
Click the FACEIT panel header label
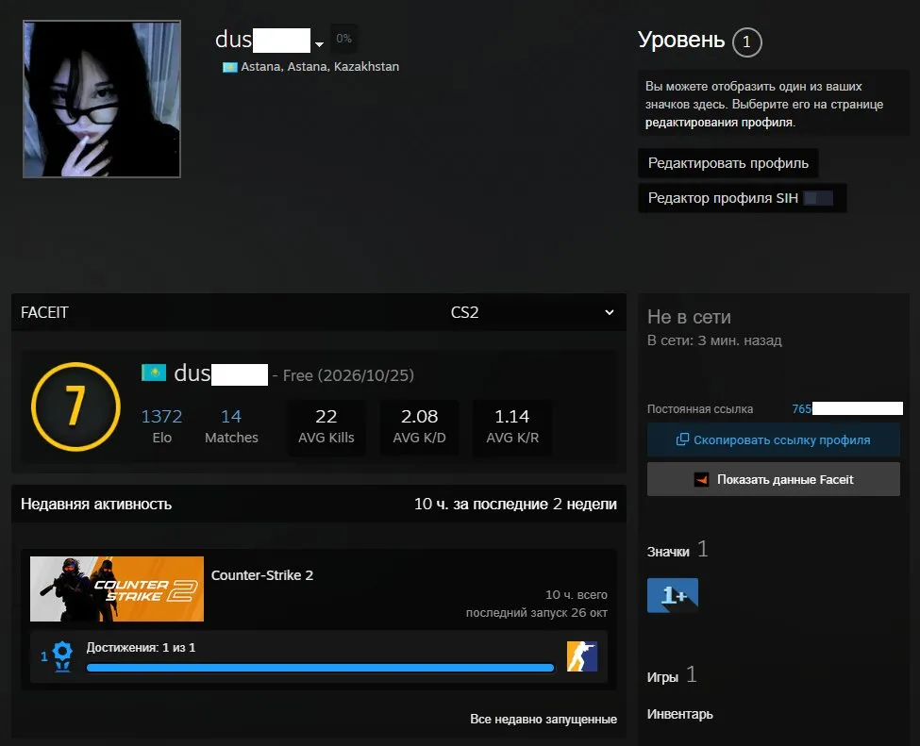44,312
